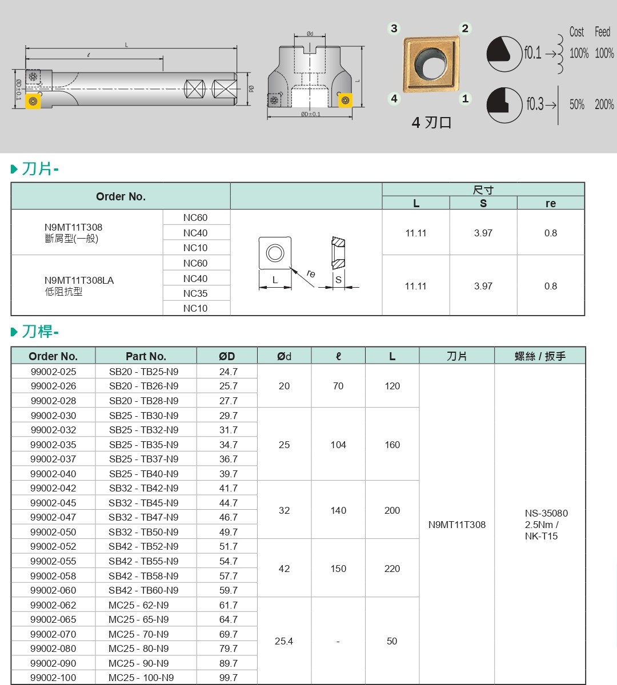Click 'NC60' grade in the N9MT11T308LA row
617x685 pixels.
click(x=195, y=263)
